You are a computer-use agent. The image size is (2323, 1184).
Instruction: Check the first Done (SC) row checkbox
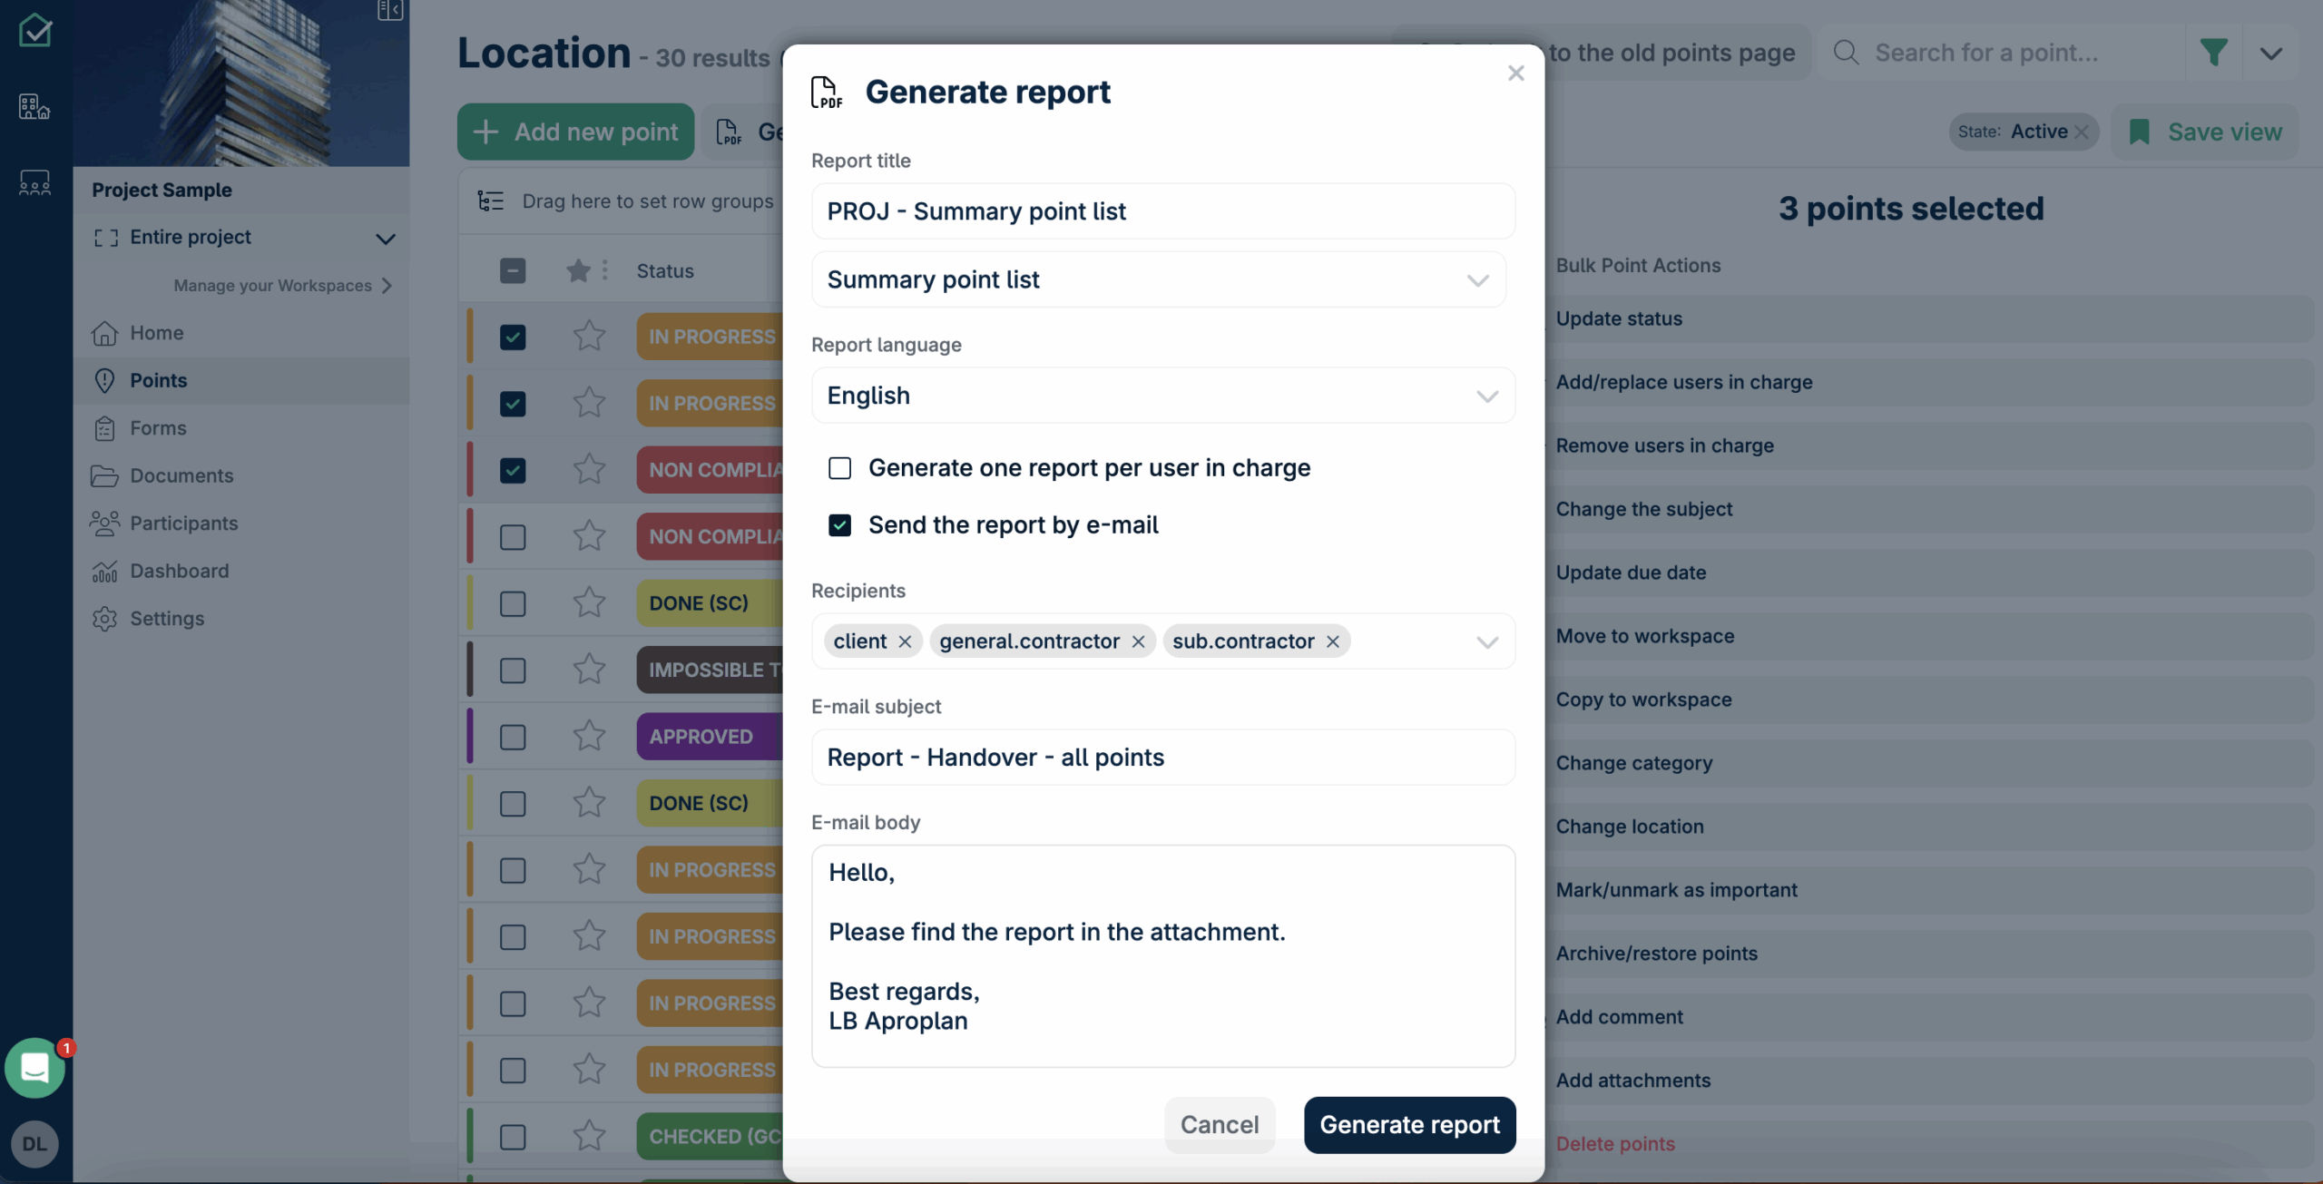[513, 603]
